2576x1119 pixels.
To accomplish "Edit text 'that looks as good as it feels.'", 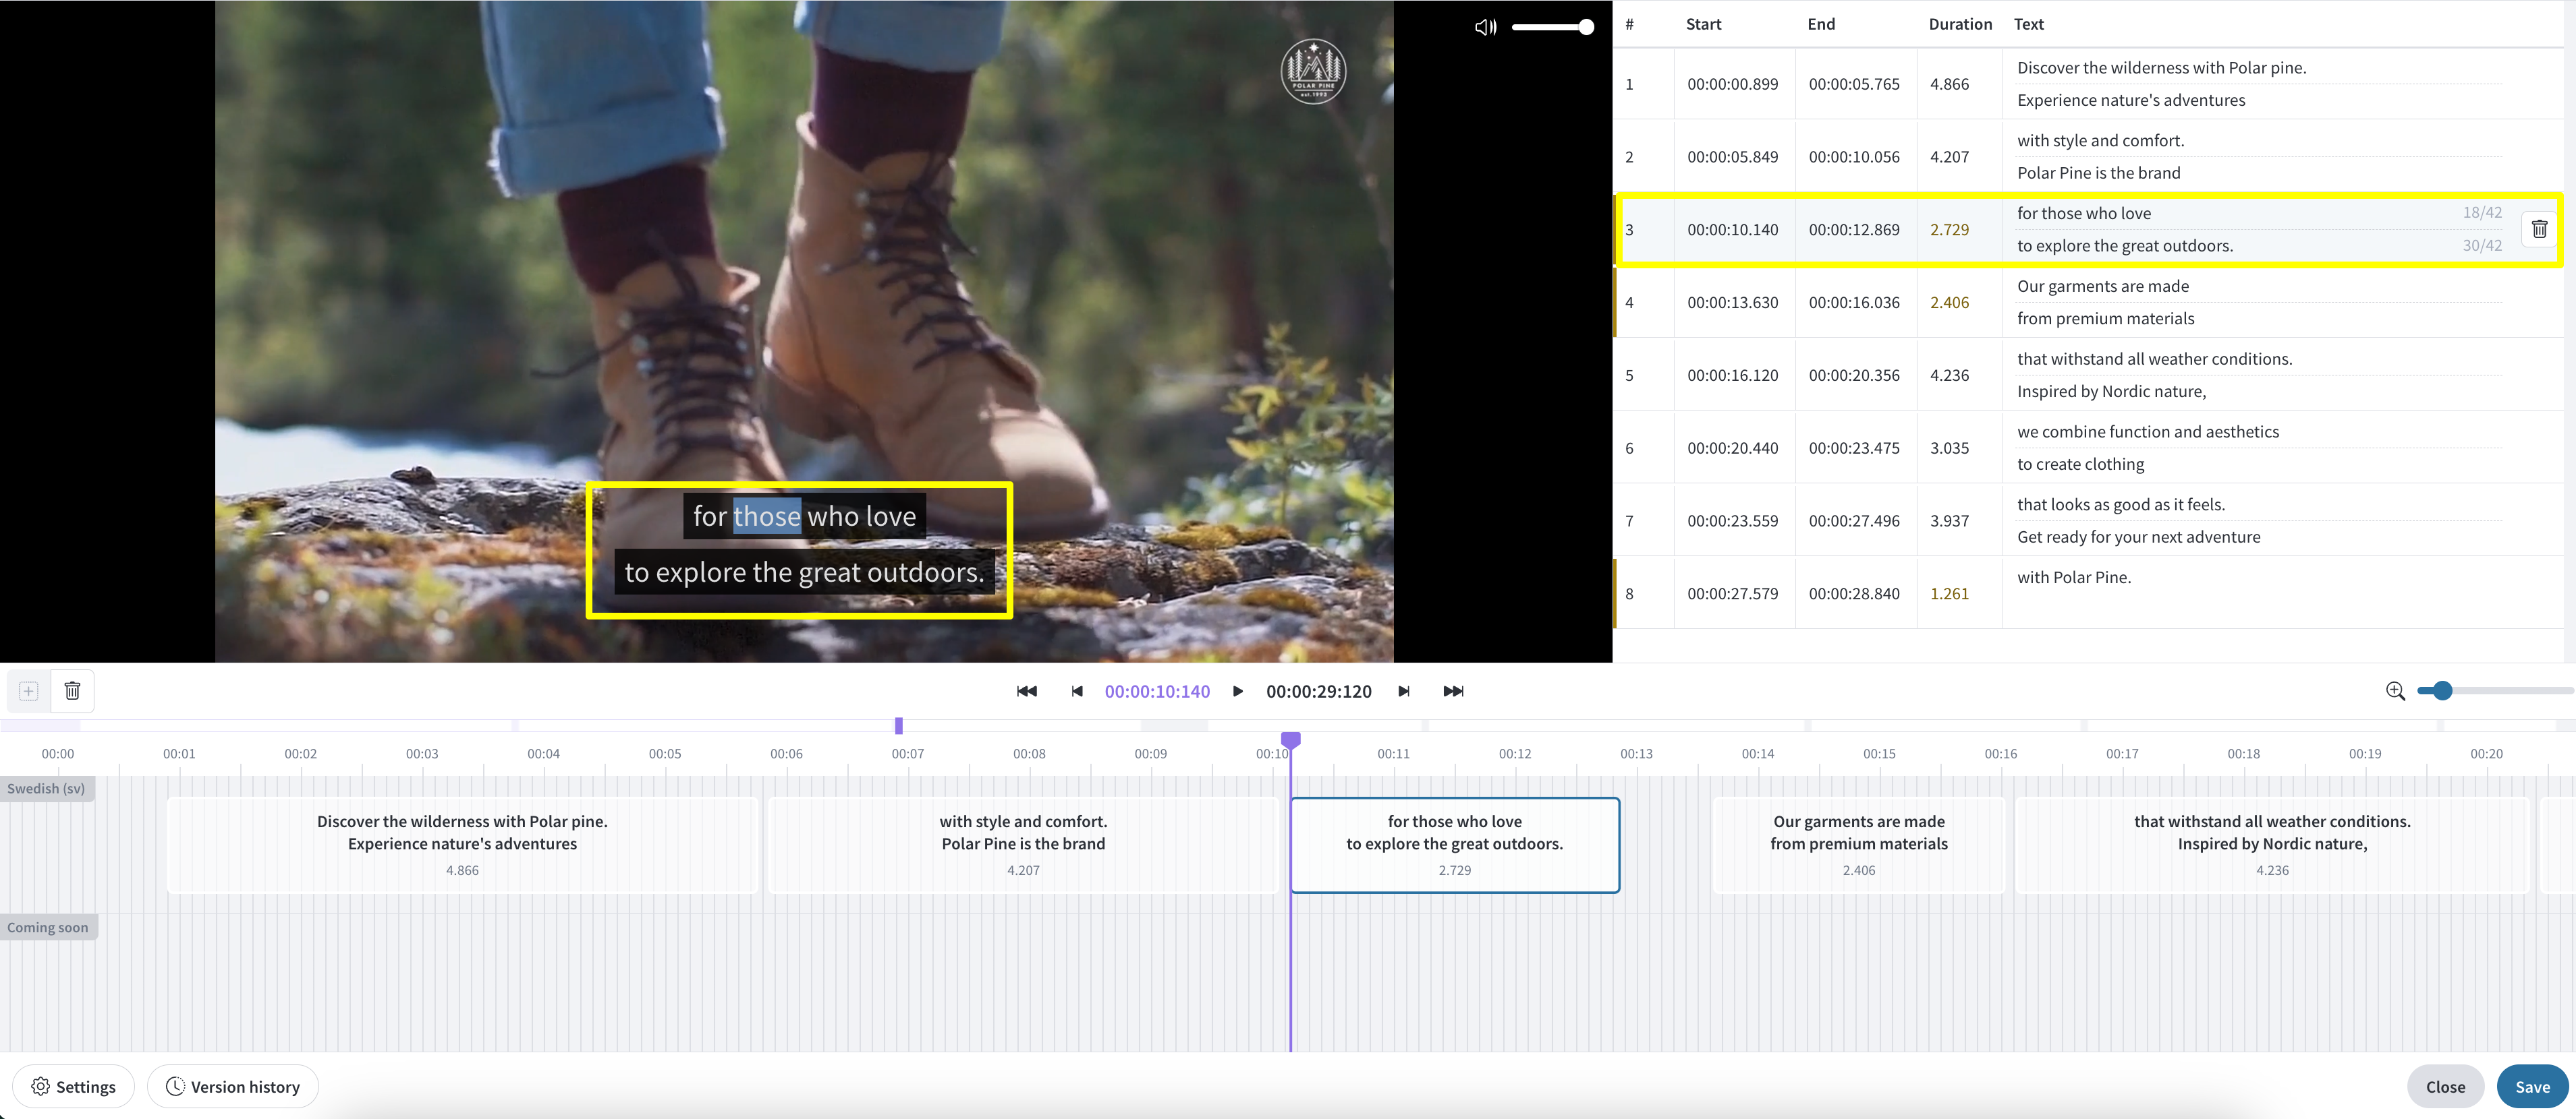I will pyautogui.click(x=2121, y=504).
